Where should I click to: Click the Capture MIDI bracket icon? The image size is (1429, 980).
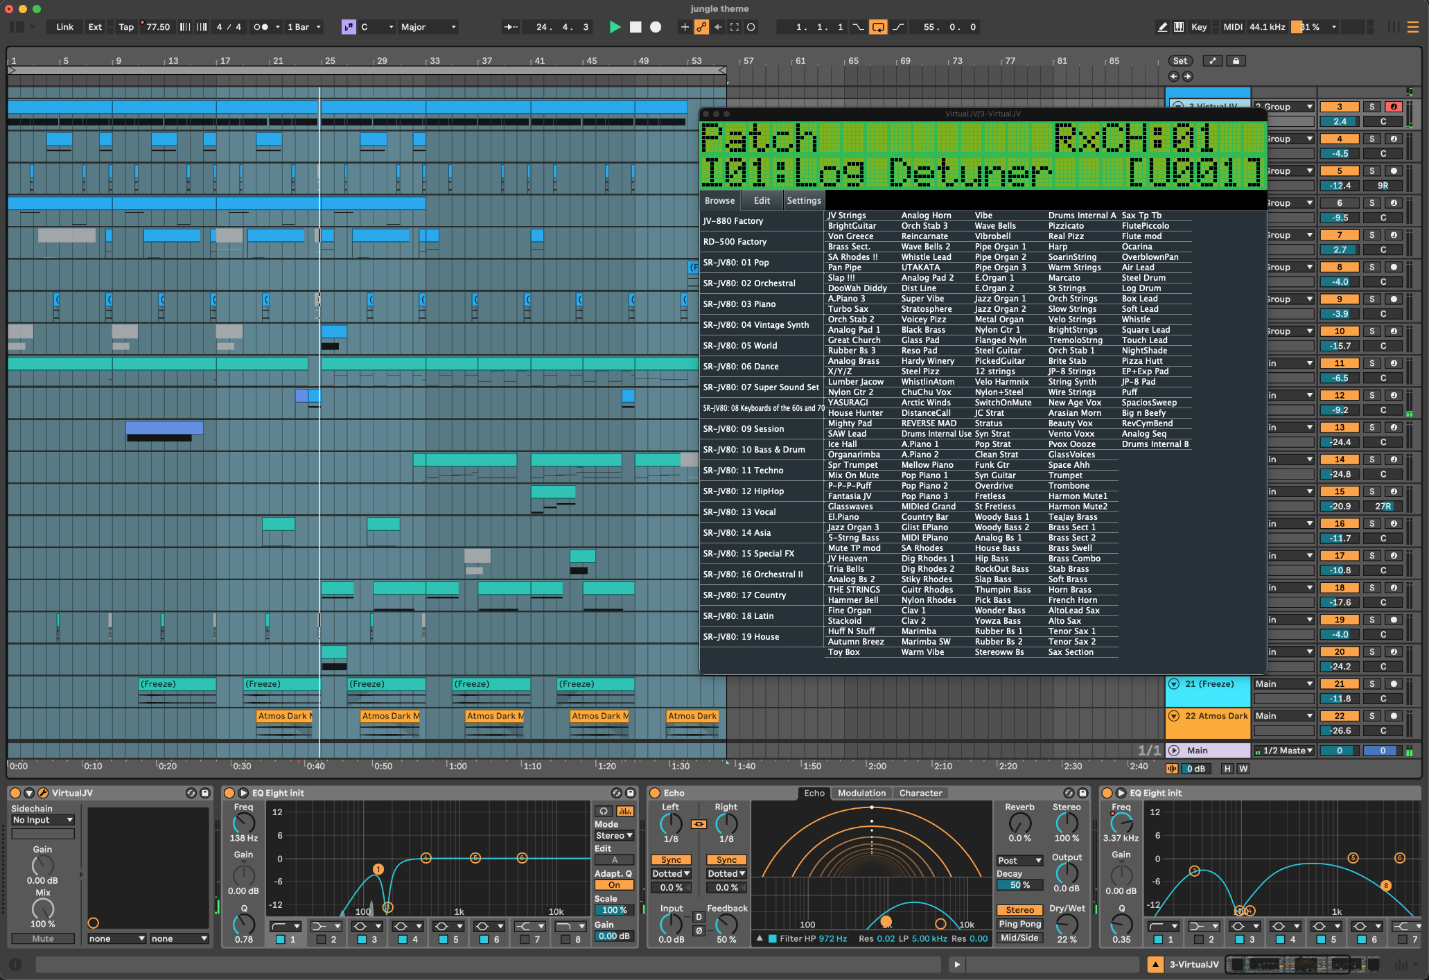tap(735, 27)
